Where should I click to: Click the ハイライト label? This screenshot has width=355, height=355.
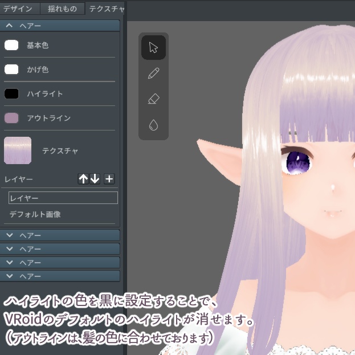tap(45, 93)
